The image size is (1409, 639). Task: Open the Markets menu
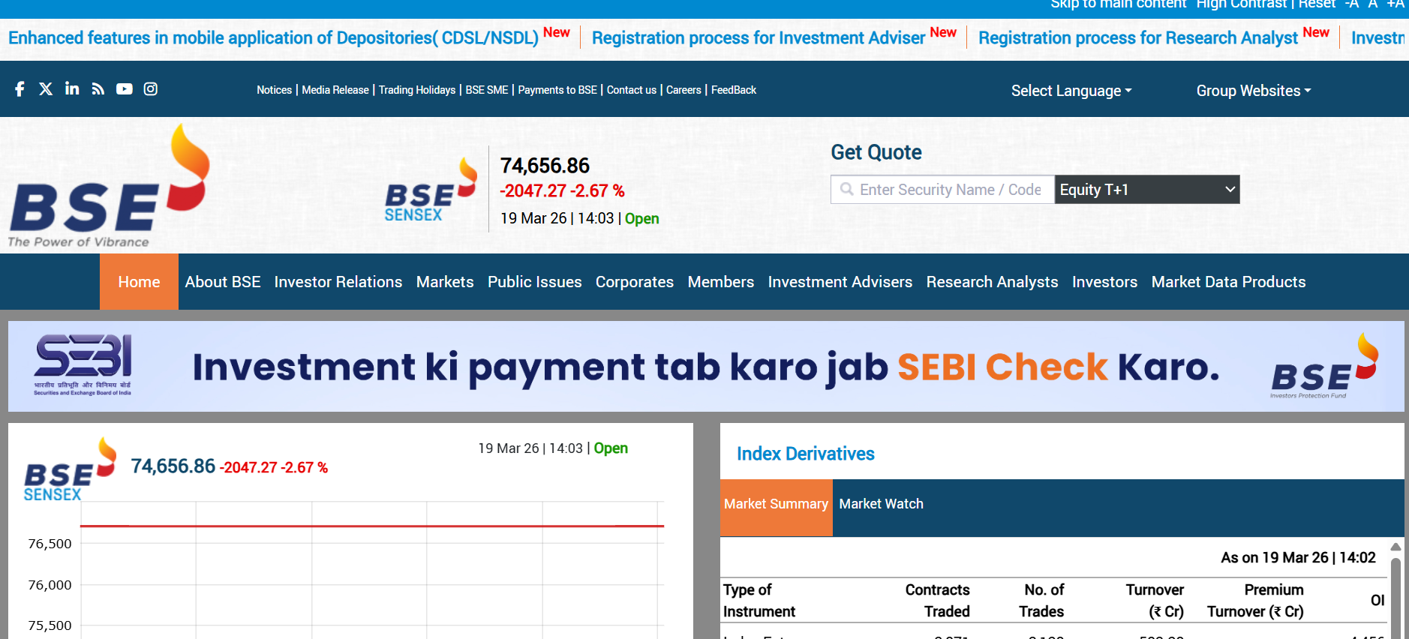click(x=445, y=282)
